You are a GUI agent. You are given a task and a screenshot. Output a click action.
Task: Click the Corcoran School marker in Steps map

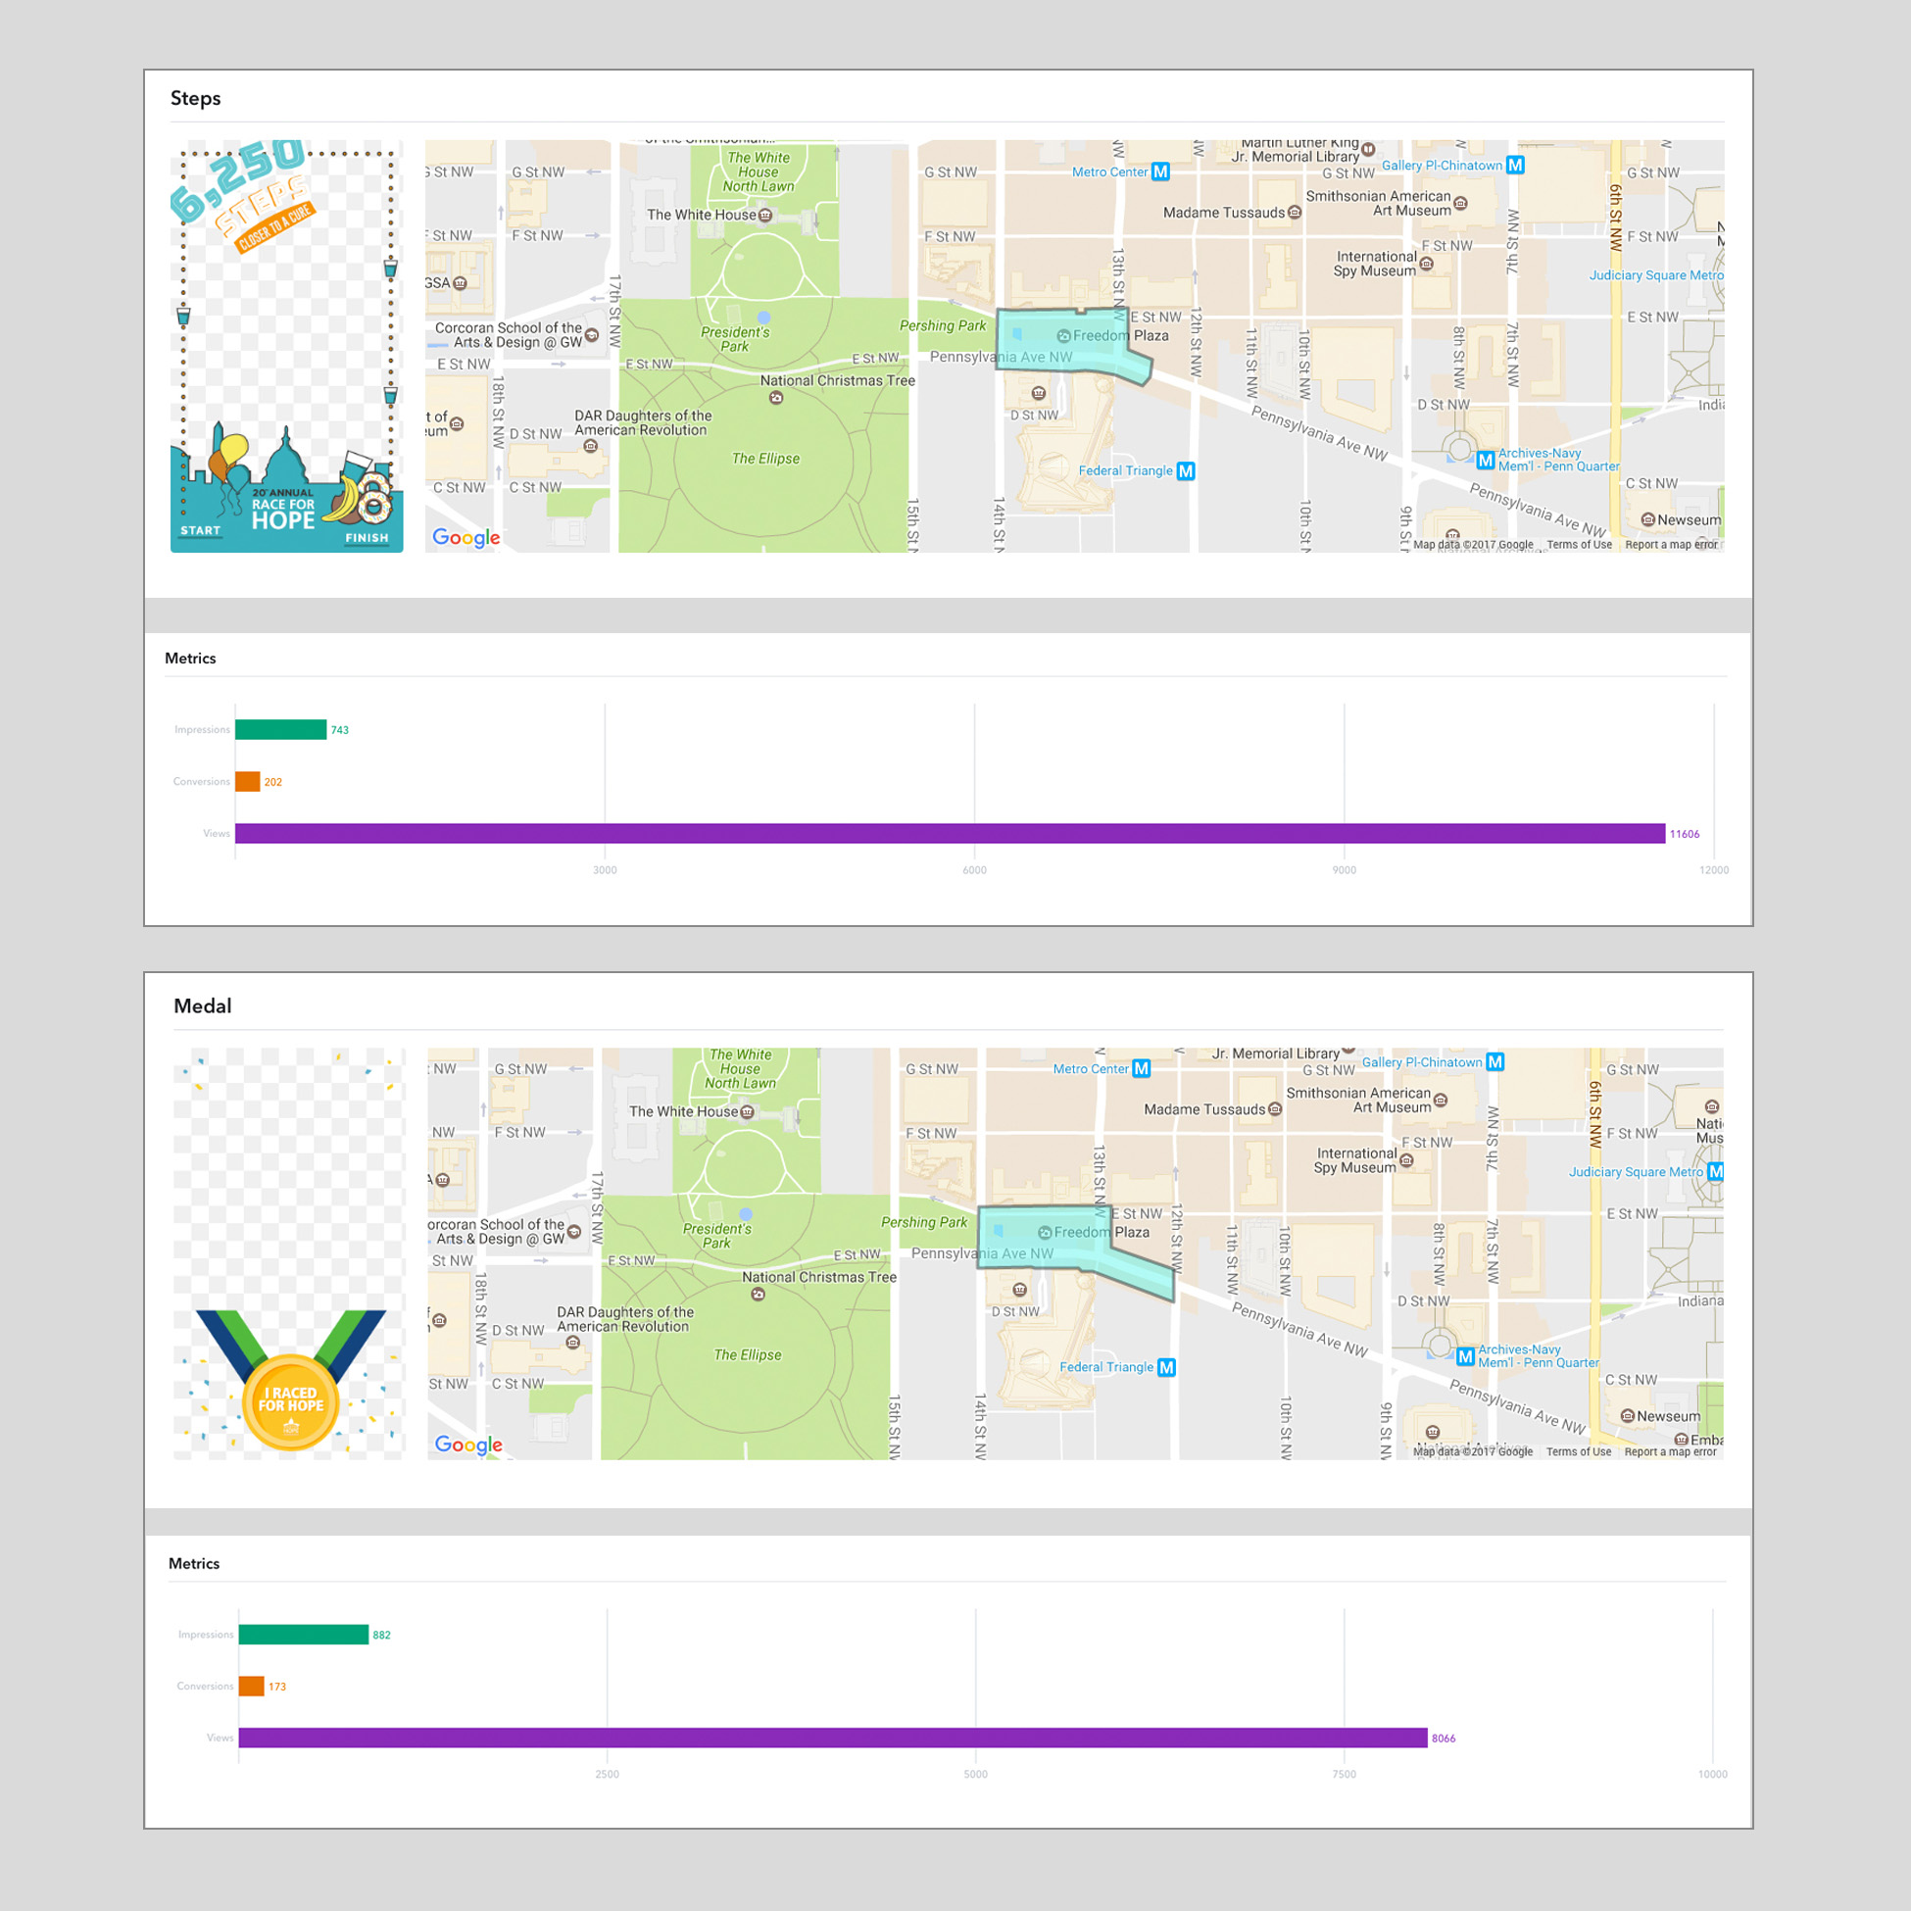592,335
